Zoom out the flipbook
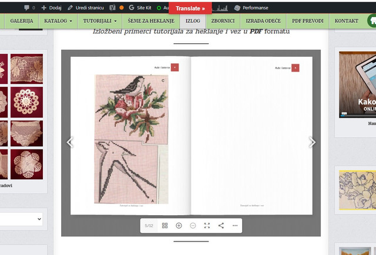The height and width of the screenshot is (255, 376). click(x=193, y=226)
